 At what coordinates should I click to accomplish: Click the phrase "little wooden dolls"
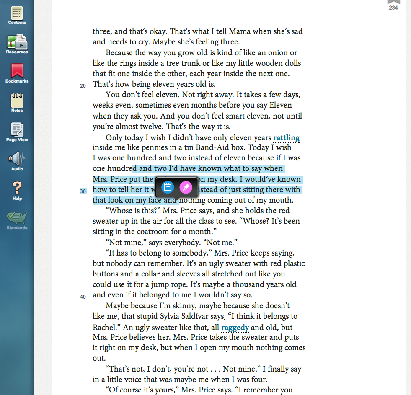click(269, 63)
